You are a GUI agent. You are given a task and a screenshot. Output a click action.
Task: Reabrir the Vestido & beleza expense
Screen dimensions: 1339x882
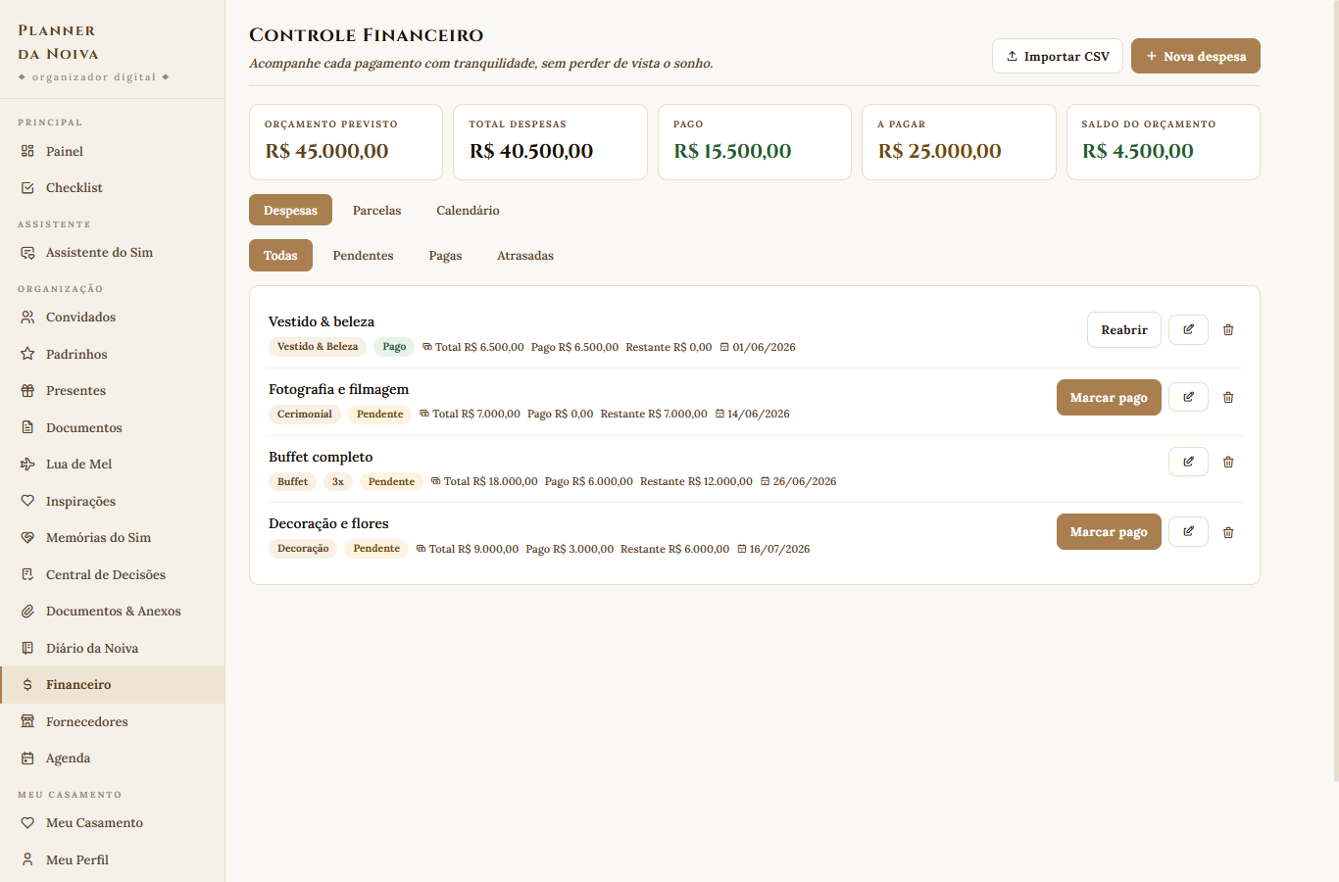coord(1124,330)
